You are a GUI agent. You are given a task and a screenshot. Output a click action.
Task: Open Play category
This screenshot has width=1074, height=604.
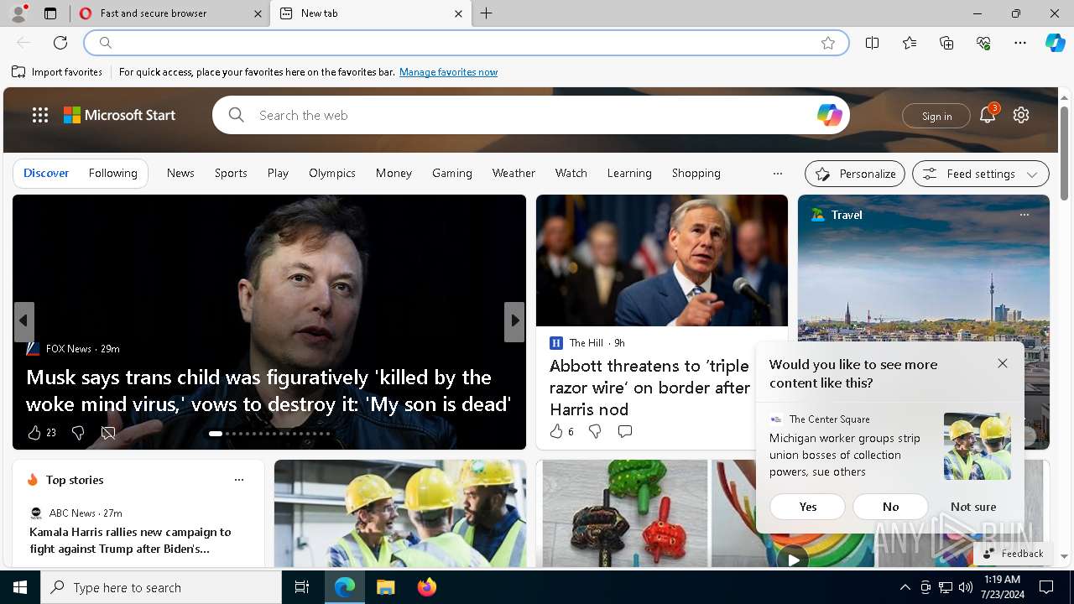(278, 173)
